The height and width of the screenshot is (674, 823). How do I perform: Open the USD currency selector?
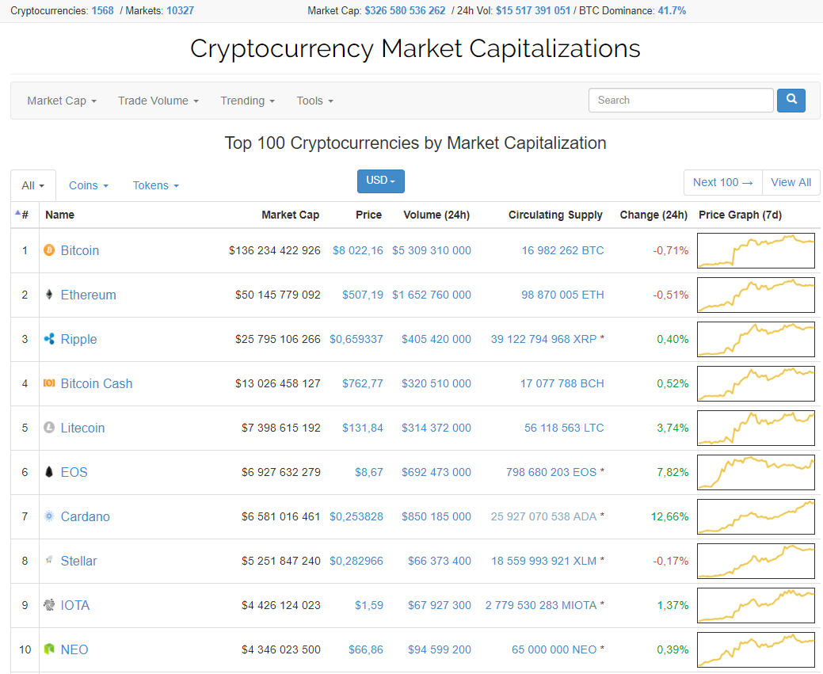pos(381,181)
